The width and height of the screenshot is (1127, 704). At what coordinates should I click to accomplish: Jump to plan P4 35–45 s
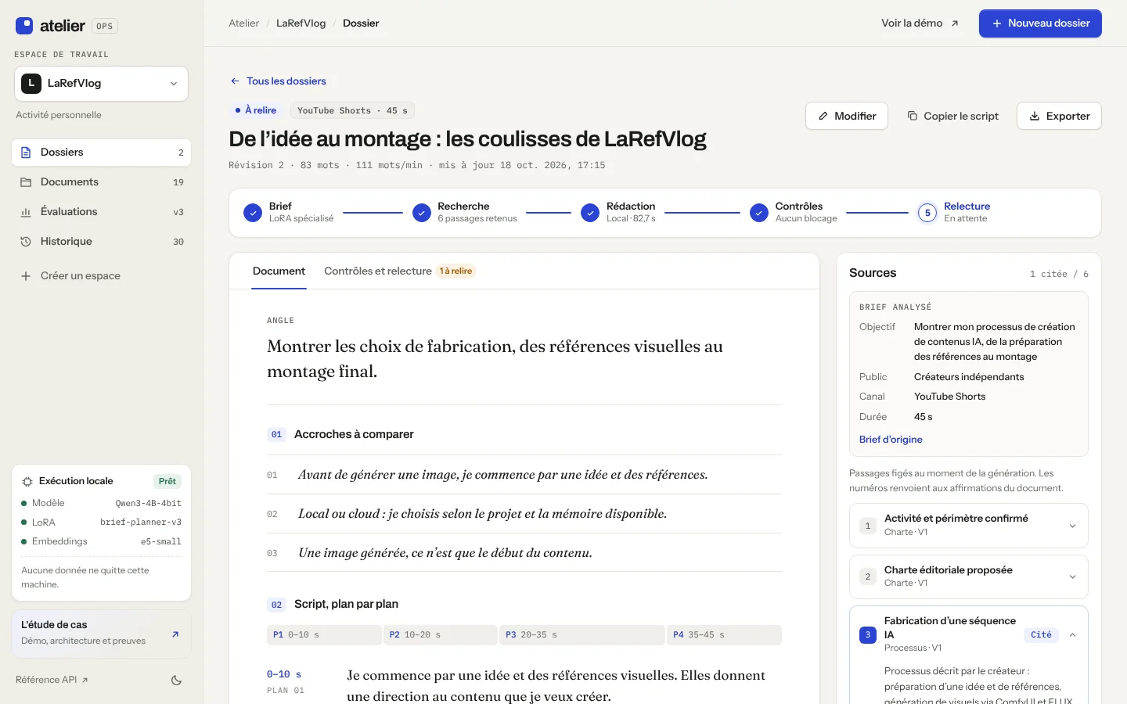coord(725,635)
